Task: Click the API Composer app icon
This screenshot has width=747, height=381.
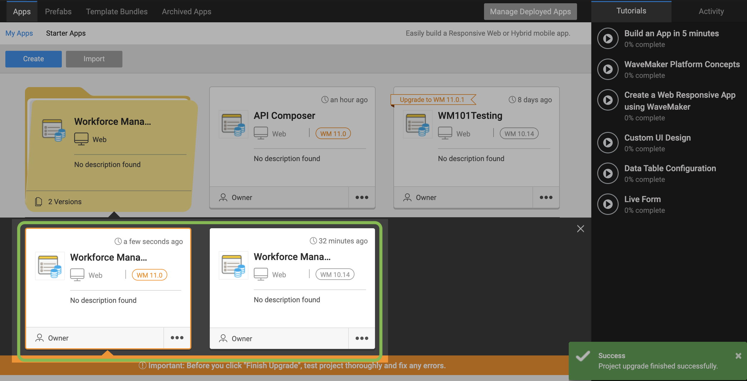Action: (233, 124)
